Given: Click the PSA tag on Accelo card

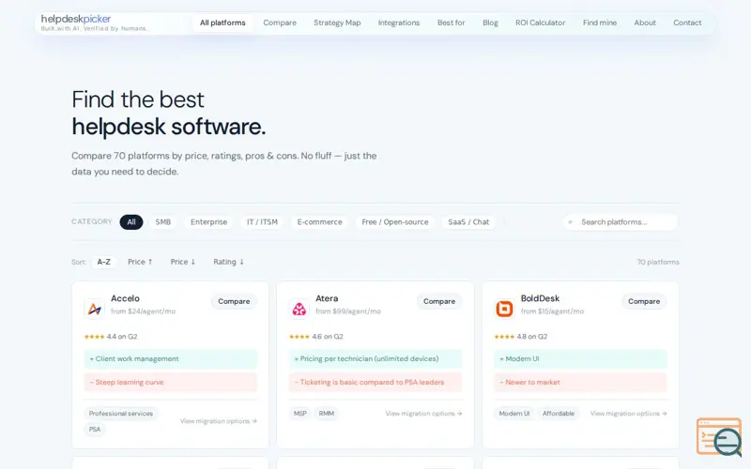Looking at the screenshot, I should coord(95,430).
